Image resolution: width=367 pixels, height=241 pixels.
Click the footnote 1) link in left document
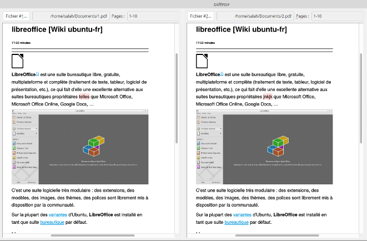click(x=37, y=74)
